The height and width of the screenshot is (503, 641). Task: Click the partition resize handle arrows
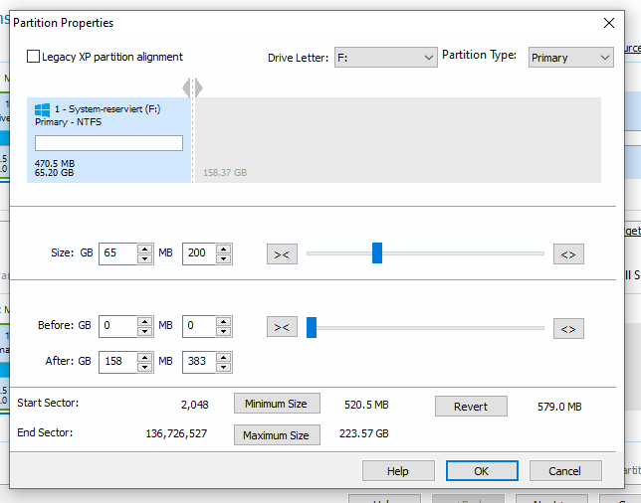pyautogui.click(x=192, y=87)
